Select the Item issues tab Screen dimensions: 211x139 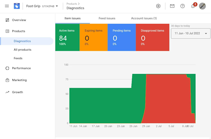point(72,18)
